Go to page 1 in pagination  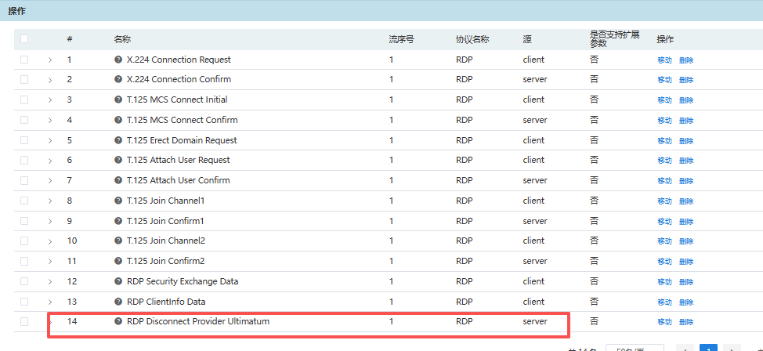click(708, 348)
